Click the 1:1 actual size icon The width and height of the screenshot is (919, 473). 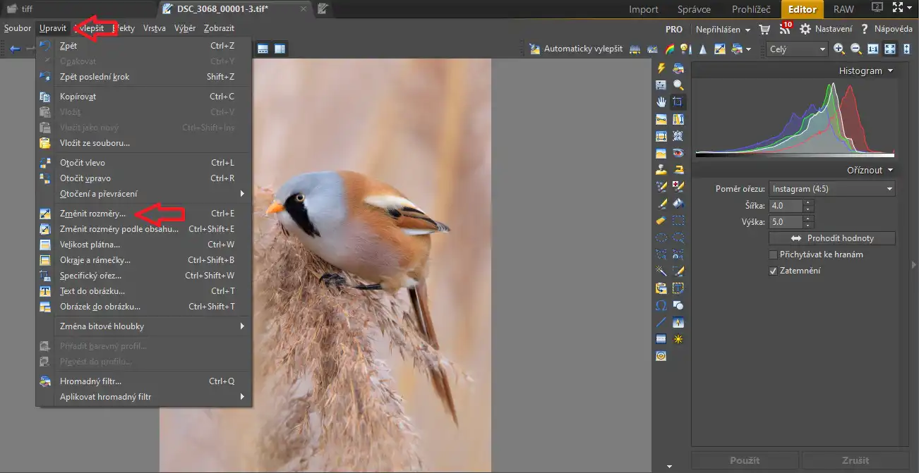pyautogui.click(x=872, y=49)
